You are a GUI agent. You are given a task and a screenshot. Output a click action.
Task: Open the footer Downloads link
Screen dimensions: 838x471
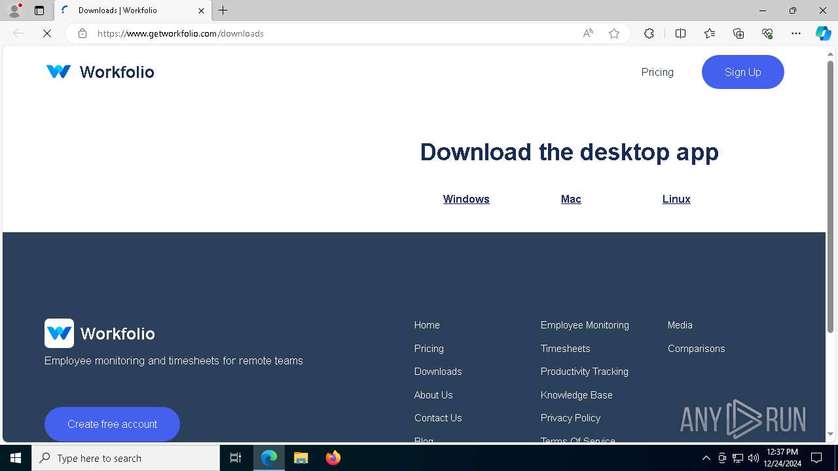438,372
